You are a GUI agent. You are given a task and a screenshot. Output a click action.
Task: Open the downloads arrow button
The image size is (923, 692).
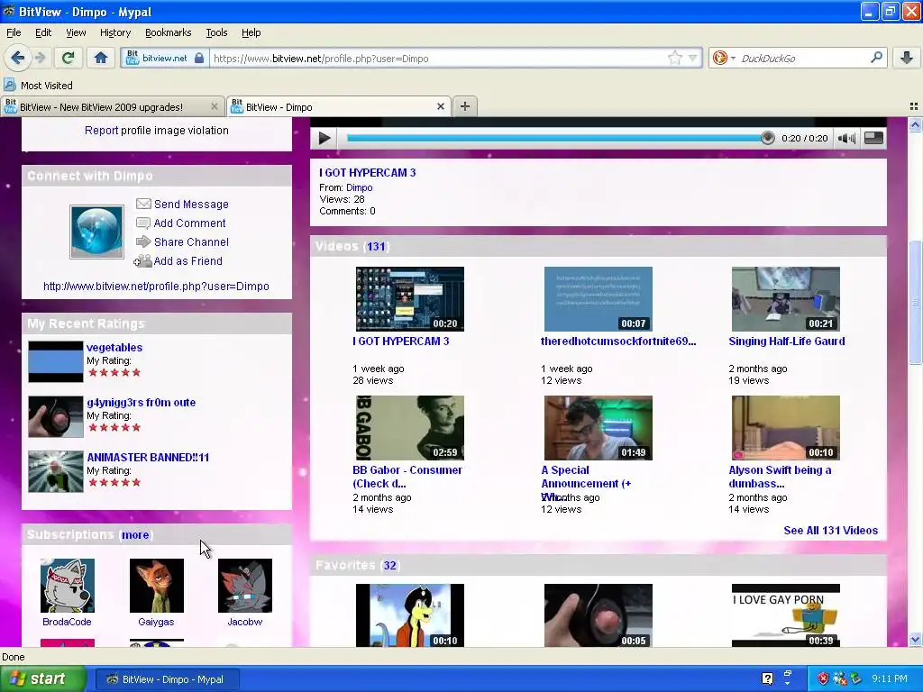coord(907,58)
